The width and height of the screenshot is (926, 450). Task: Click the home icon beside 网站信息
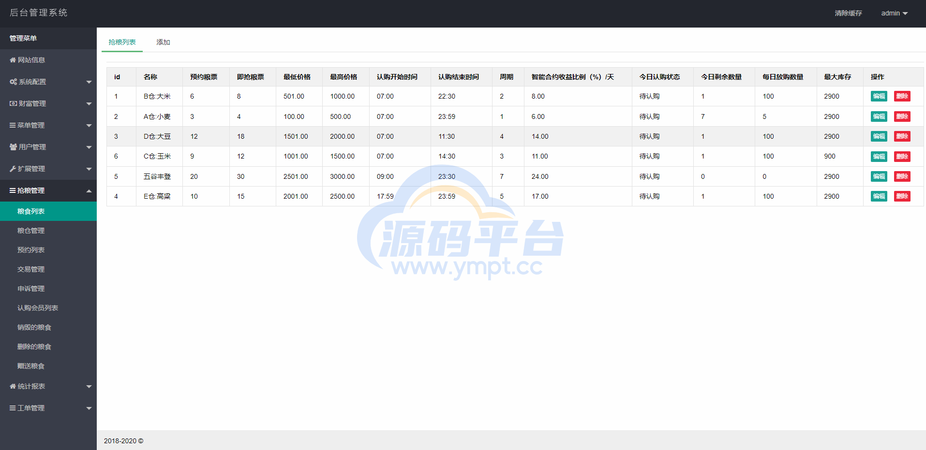(13, 60)
